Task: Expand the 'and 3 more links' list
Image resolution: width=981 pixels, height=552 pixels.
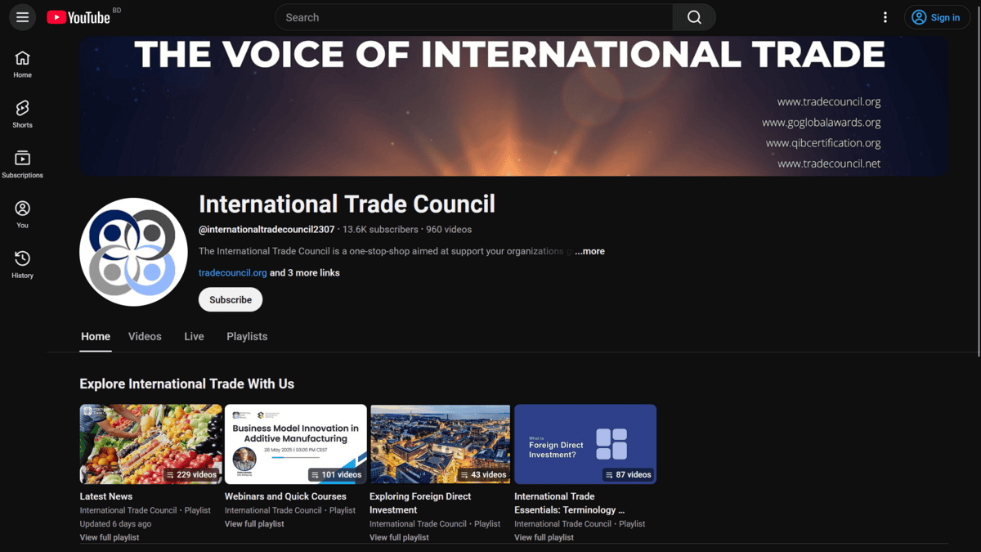Action: (x=305, y=272)
